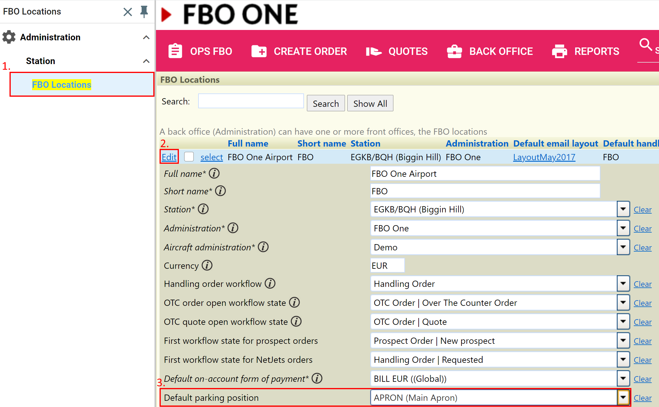This screenshot has width=659, height=407.
Task: Clear the Station field
Action: 643,209
